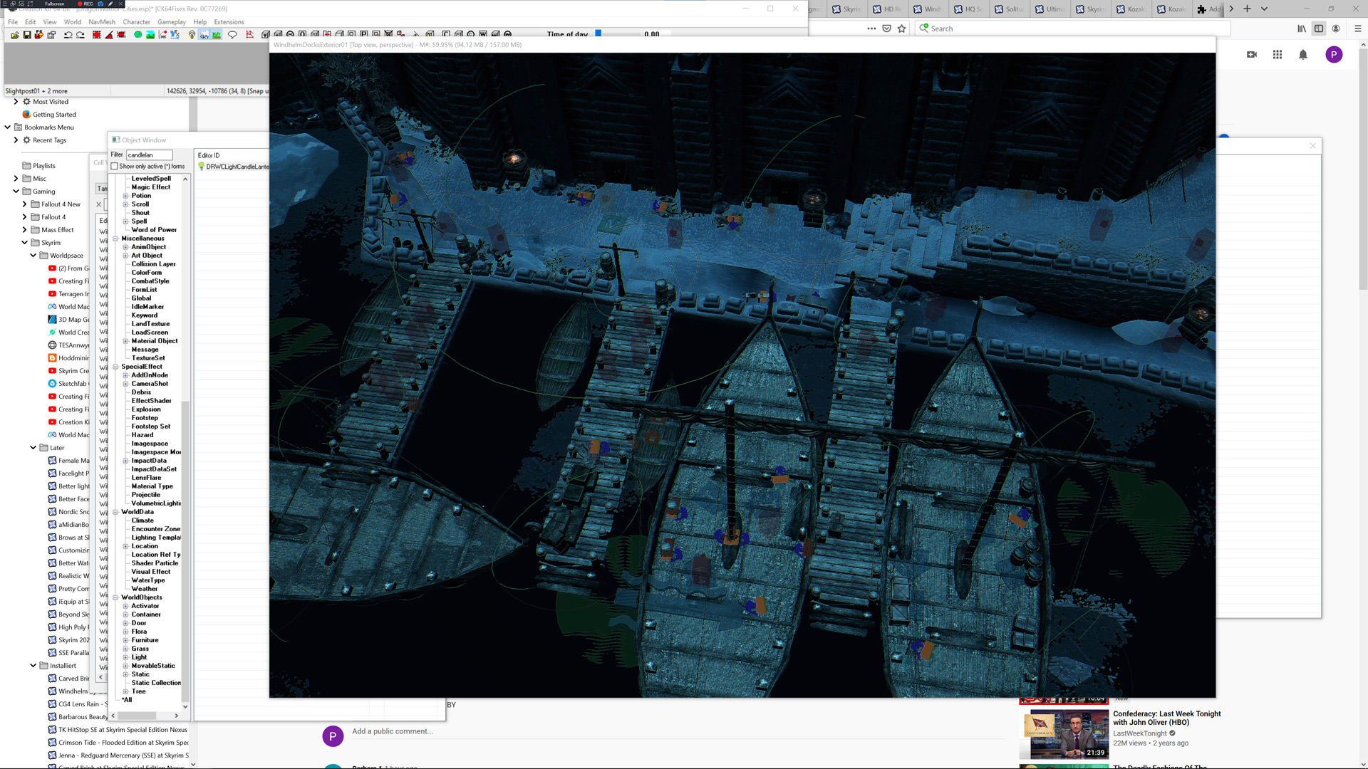The width and height of the screenshot is (1368, 769).
Task: Toggle the bookmark star in Firefox address bar
Action: pos(902,28)
